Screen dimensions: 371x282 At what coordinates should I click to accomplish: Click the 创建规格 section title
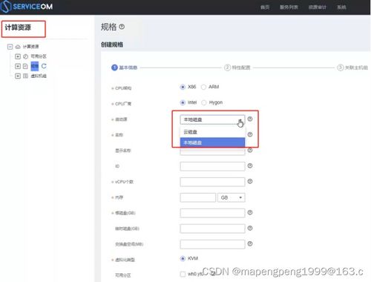(x=112, y=45)
